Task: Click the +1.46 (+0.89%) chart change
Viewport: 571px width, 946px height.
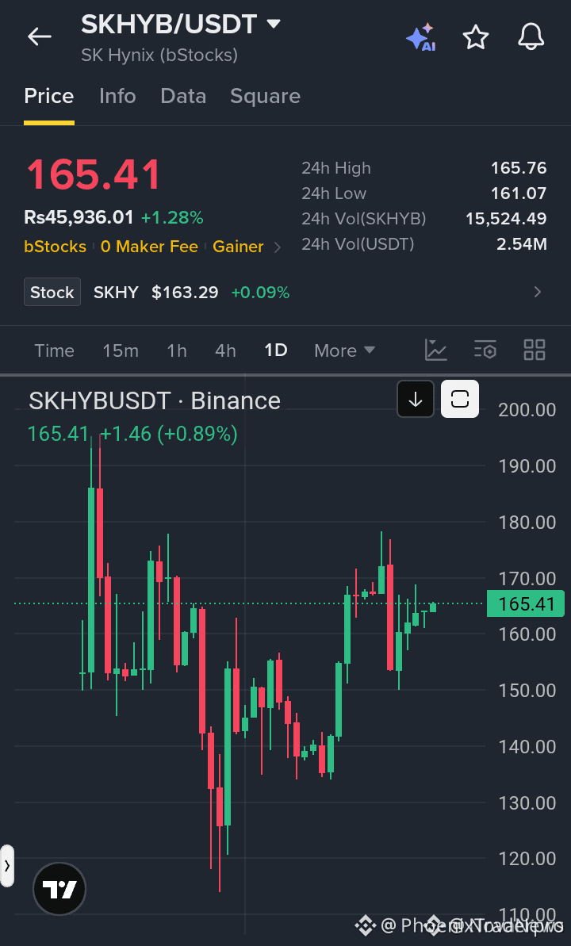Action: pyautogui.click(x=168, y=434)
